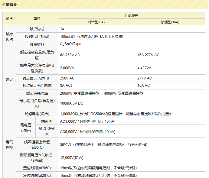This screenshot has height=178, width=209.
Task: Click the 绝缘电阻(初始) row label
Action: 37,114
